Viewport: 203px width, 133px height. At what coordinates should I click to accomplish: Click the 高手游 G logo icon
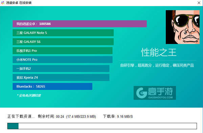(141, 93)
